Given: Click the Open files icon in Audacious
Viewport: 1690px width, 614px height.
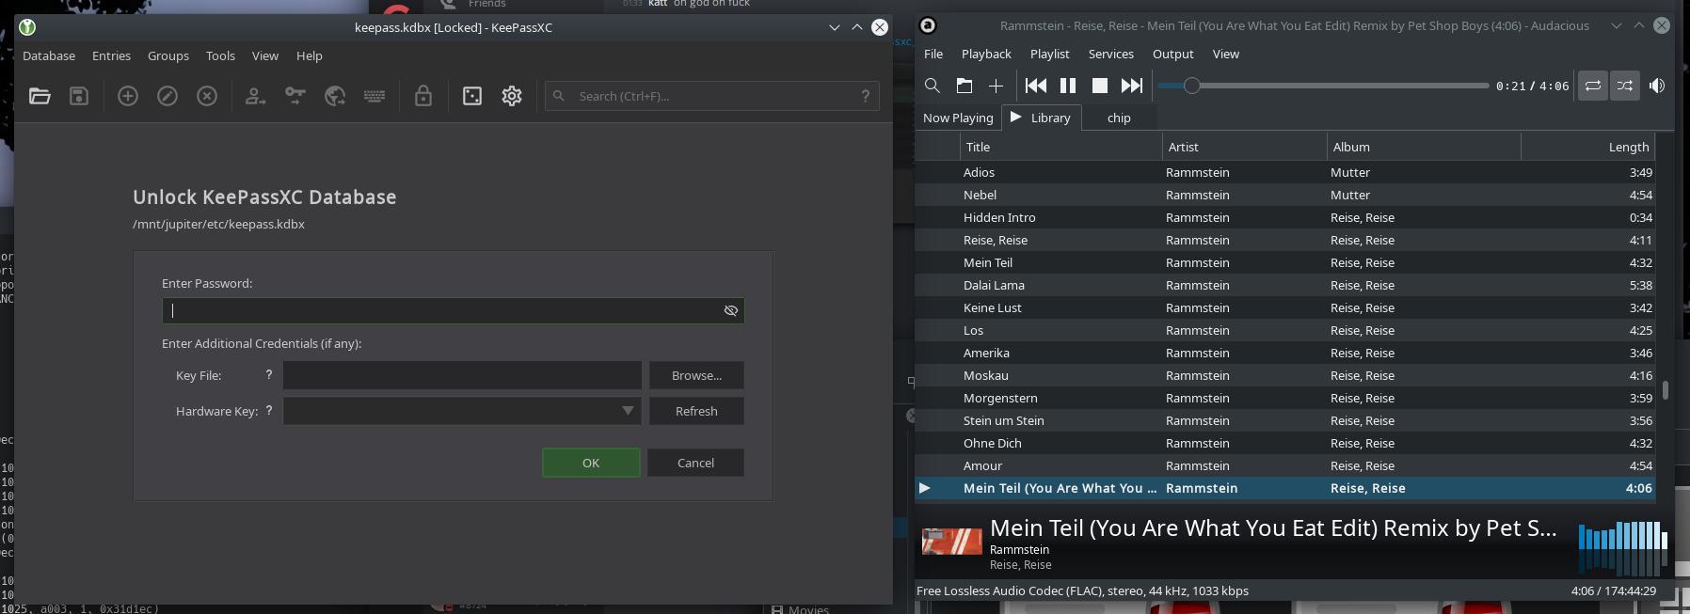Looking at the screenshot, I should point(965,86).
